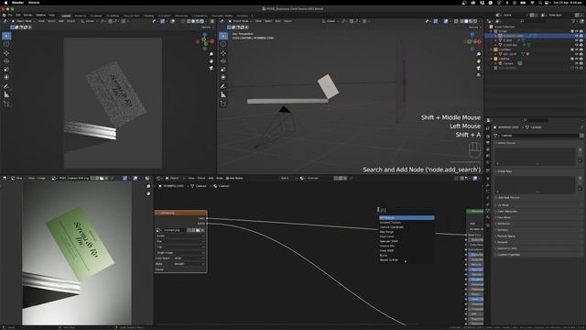Open the File menu in Blender
Screen dimensions: 586x330
[x=10, y=15]
